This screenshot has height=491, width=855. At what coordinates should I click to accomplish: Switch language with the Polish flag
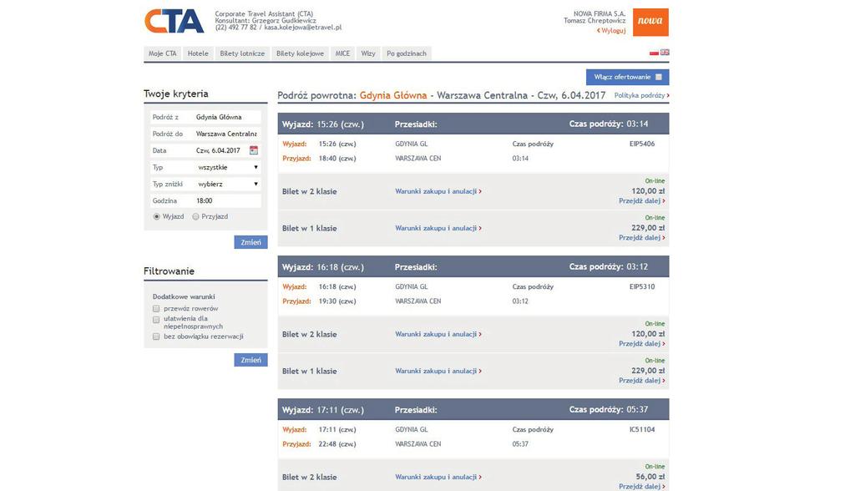coord(655,53)
